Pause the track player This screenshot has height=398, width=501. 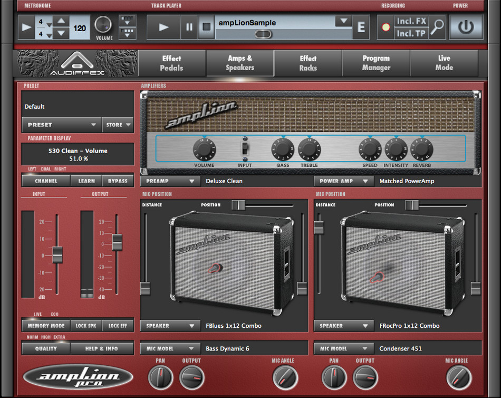(x=189, y=27)
